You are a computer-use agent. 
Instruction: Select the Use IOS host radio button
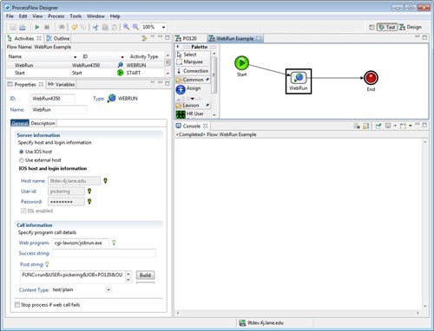coord(21,152)
